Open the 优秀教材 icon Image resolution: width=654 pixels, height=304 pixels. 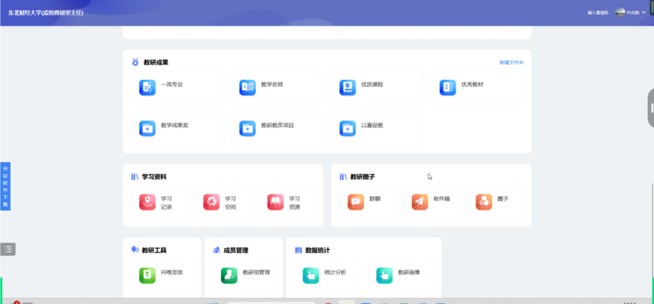(x=448, y=88)
